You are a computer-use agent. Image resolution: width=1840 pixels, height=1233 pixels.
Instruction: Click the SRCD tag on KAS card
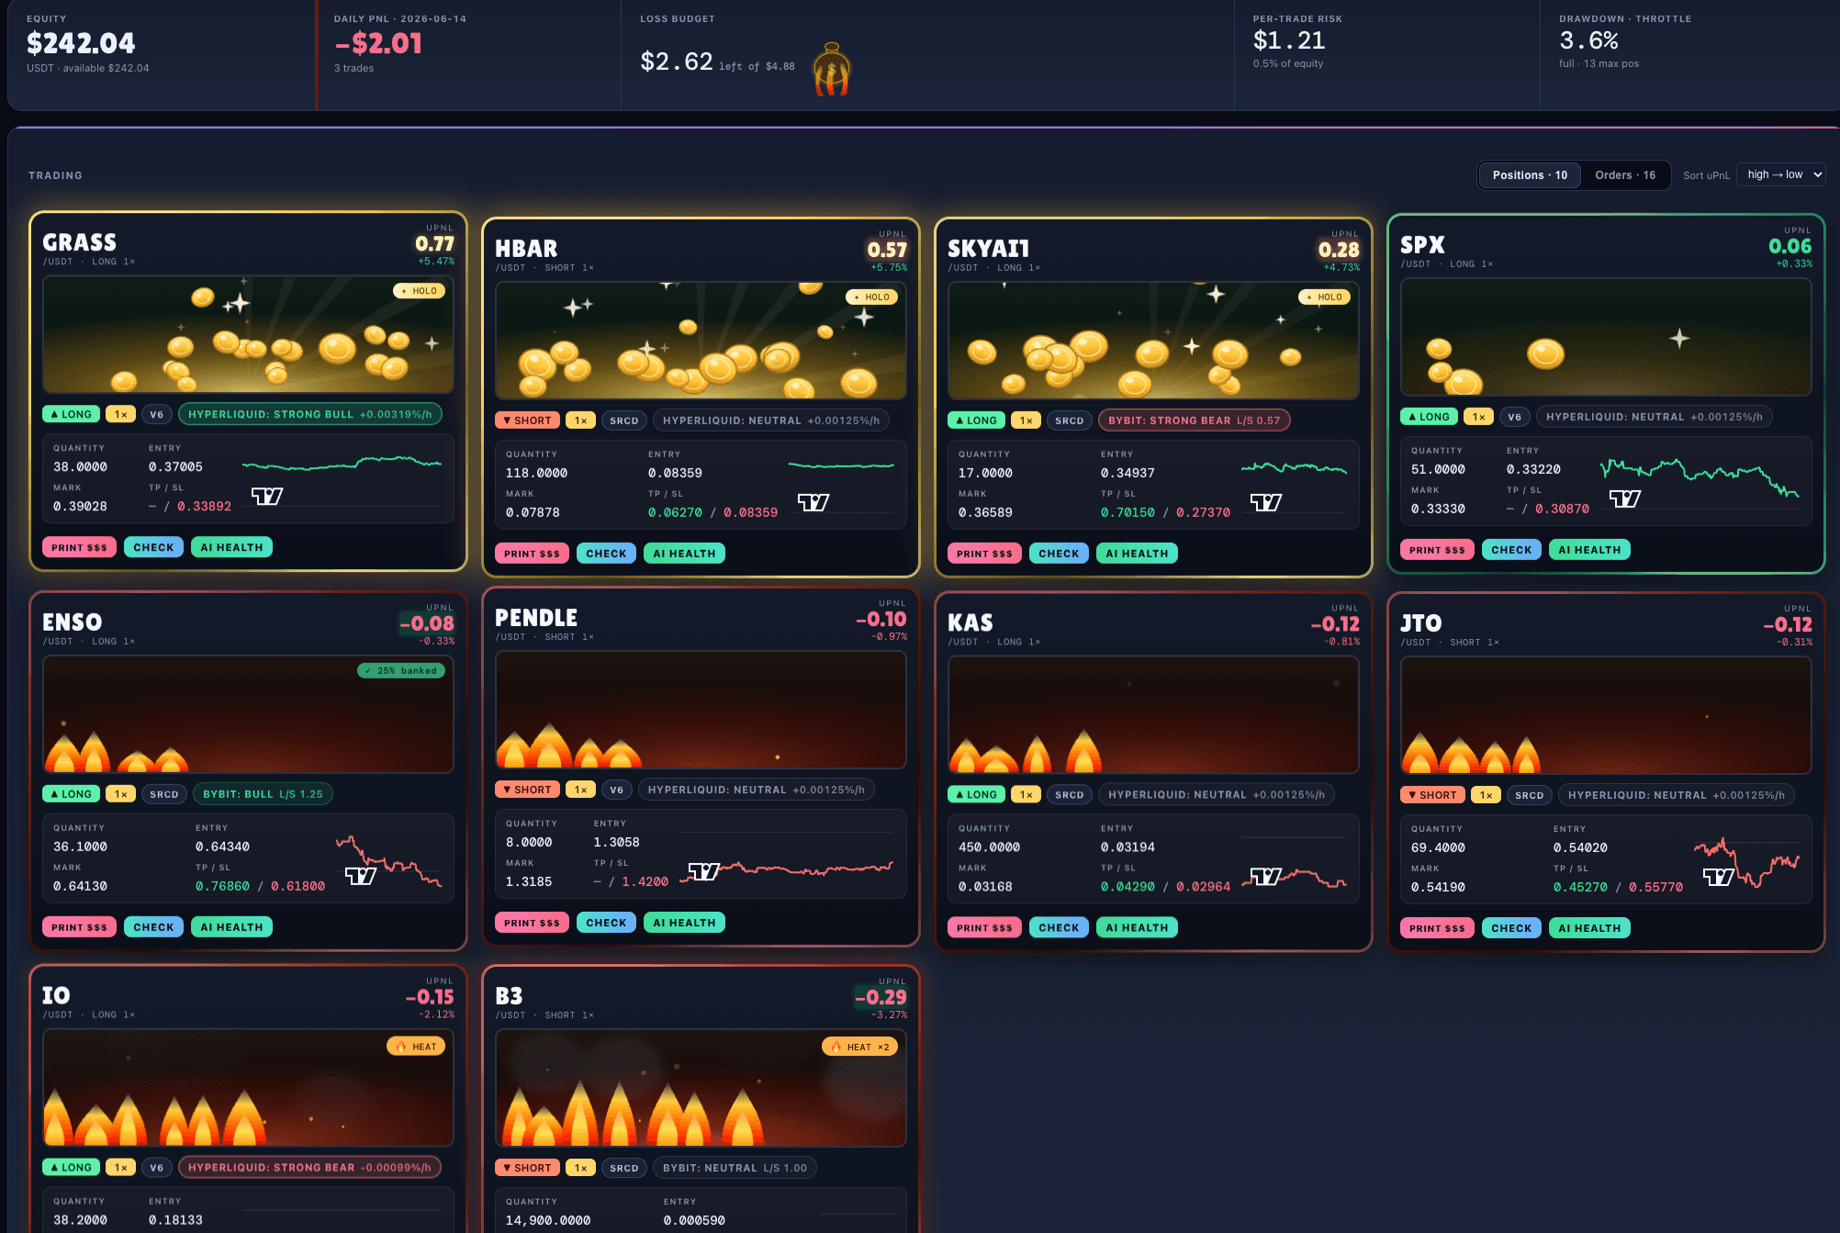point(1070,795)
